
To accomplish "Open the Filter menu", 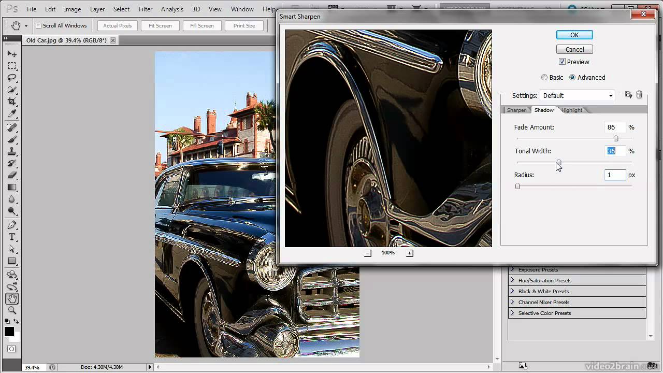I will pos(146,9).
